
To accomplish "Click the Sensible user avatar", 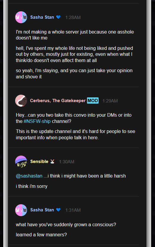I will [x=21, y=161].
